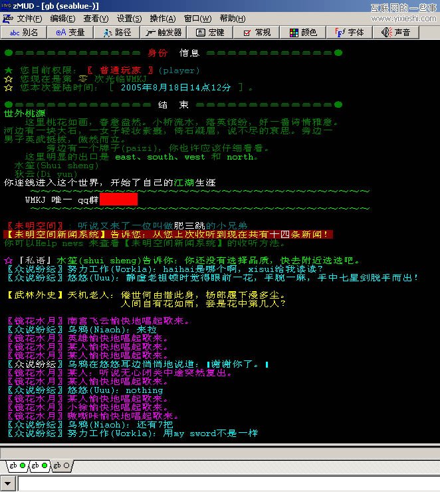
Task: Expand the 查看(V) menu
Action: (96, 19)
